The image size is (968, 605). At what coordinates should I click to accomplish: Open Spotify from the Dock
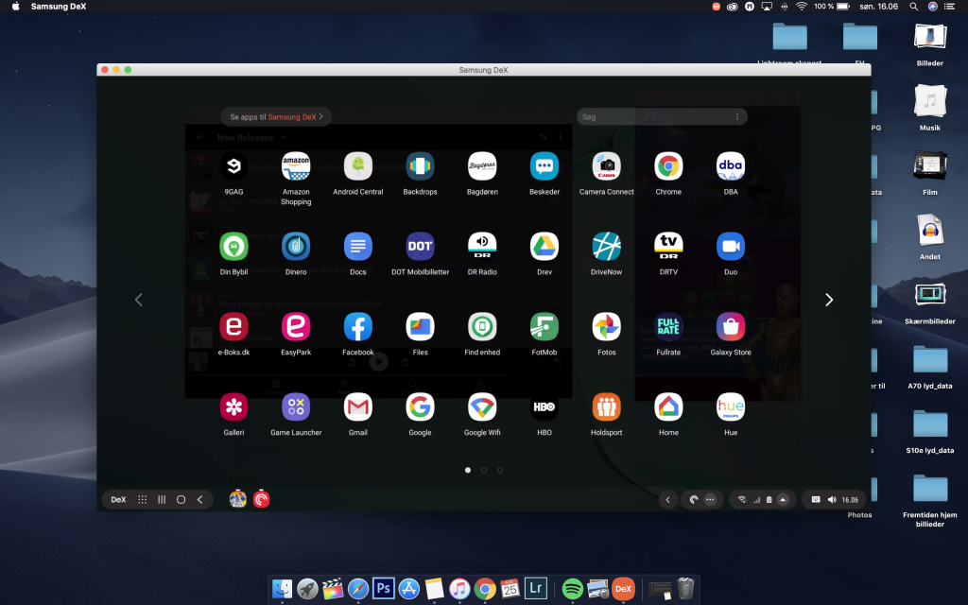[572, 589]
